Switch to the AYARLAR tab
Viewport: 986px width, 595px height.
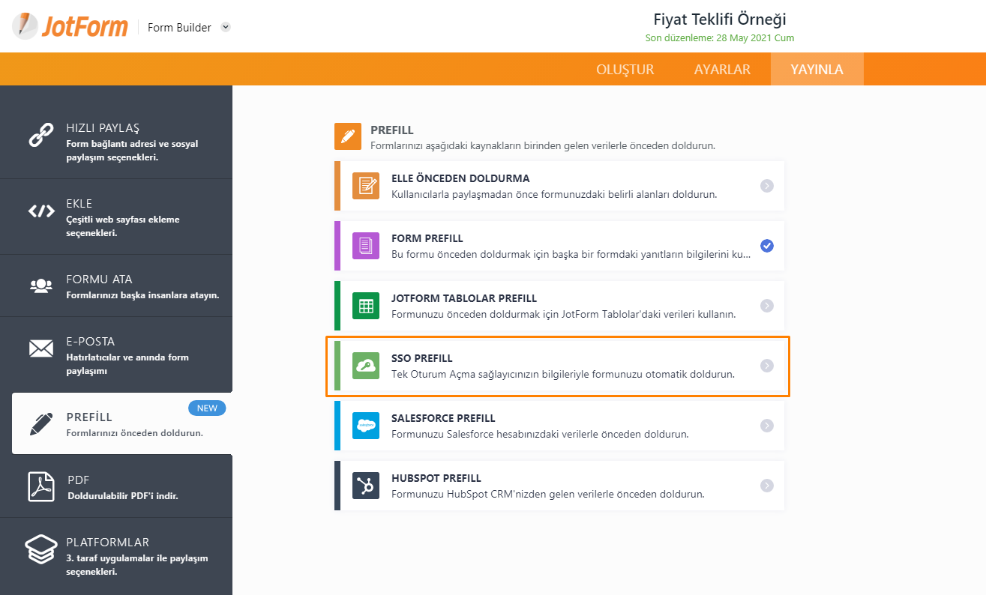722,70
